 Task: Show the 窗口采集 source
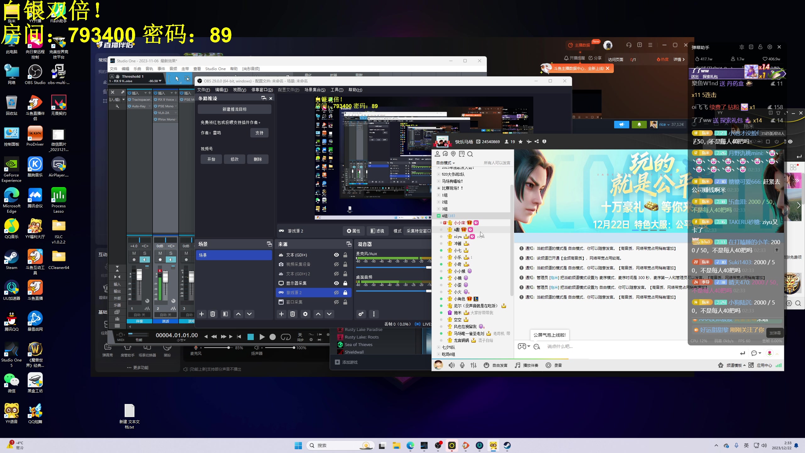336,302
